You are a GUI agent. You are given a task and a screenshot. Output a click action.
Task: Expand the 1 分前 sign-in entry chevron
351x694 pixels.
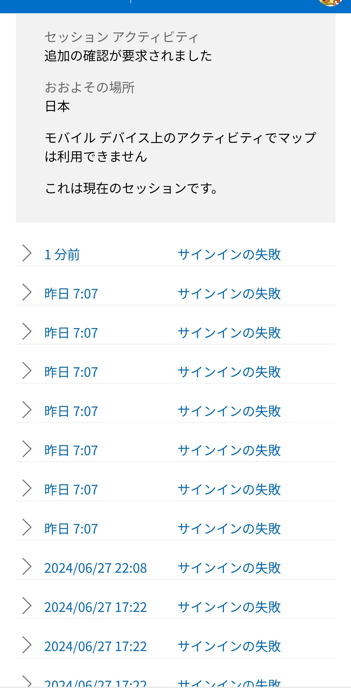click(x=27, y=254)
